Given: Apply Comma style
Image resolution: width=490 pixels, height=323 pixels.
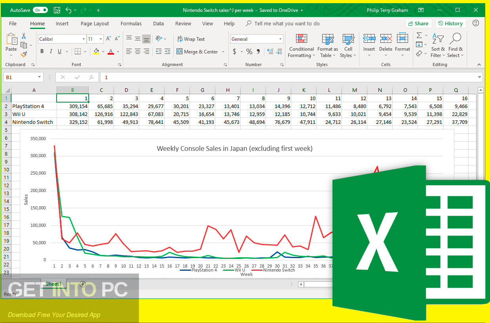Looking at the screenshot, I should 258,51.
